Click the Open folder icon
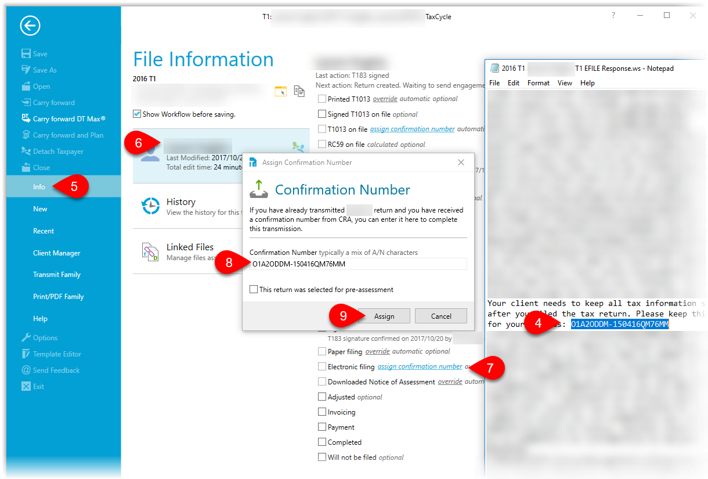 click(26, 86)
